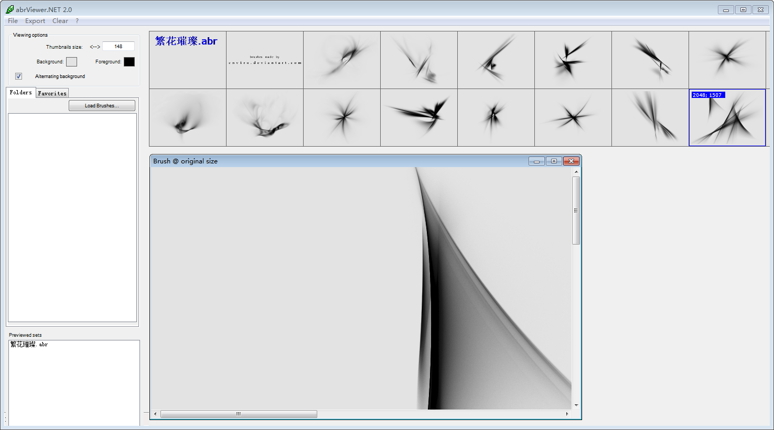Pick a new black Foreground color swatch

tap(129, 62)
